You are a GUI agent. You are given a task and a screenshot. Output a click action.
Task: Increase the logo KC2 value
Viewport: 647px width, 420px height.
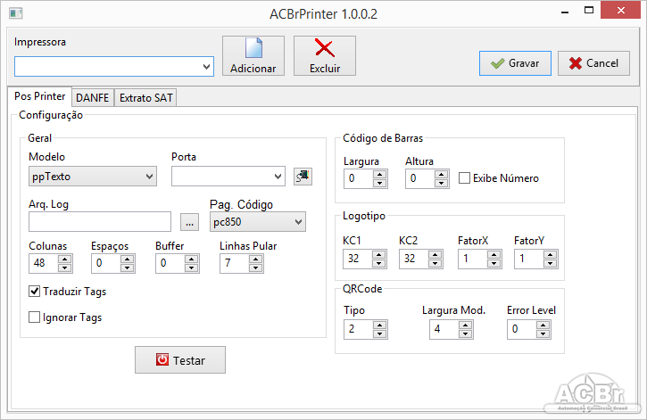click(x=435, y=254)
